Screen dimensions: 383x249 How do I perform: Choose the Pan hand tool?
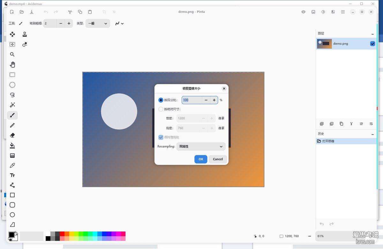(x=12, y=65)
